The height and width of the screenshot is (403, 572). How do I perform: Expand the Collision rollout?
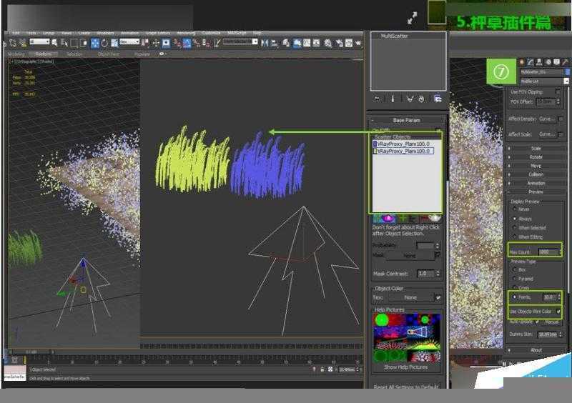pos(536,174)
